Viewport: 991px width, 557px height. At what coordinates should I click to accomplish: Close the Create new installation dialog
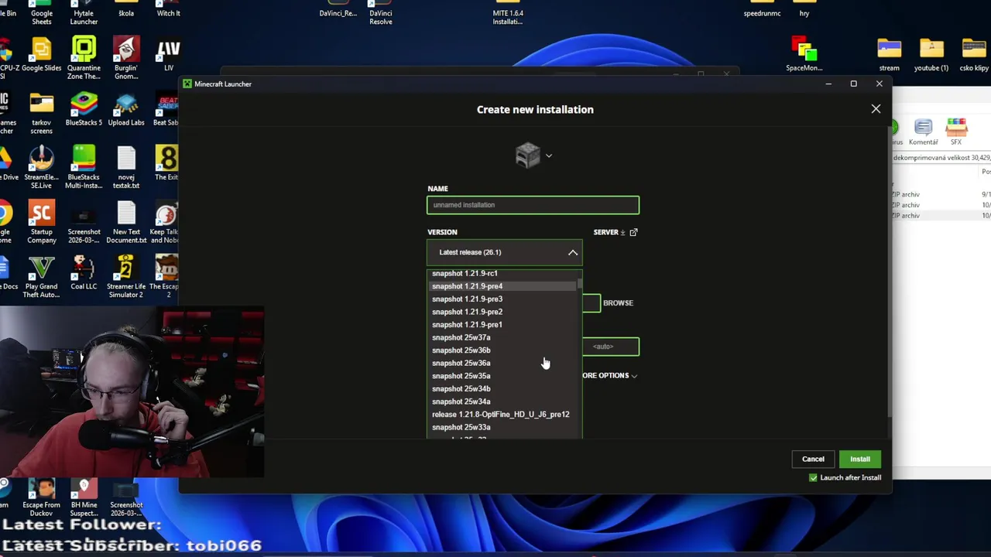tap(876, 109)
